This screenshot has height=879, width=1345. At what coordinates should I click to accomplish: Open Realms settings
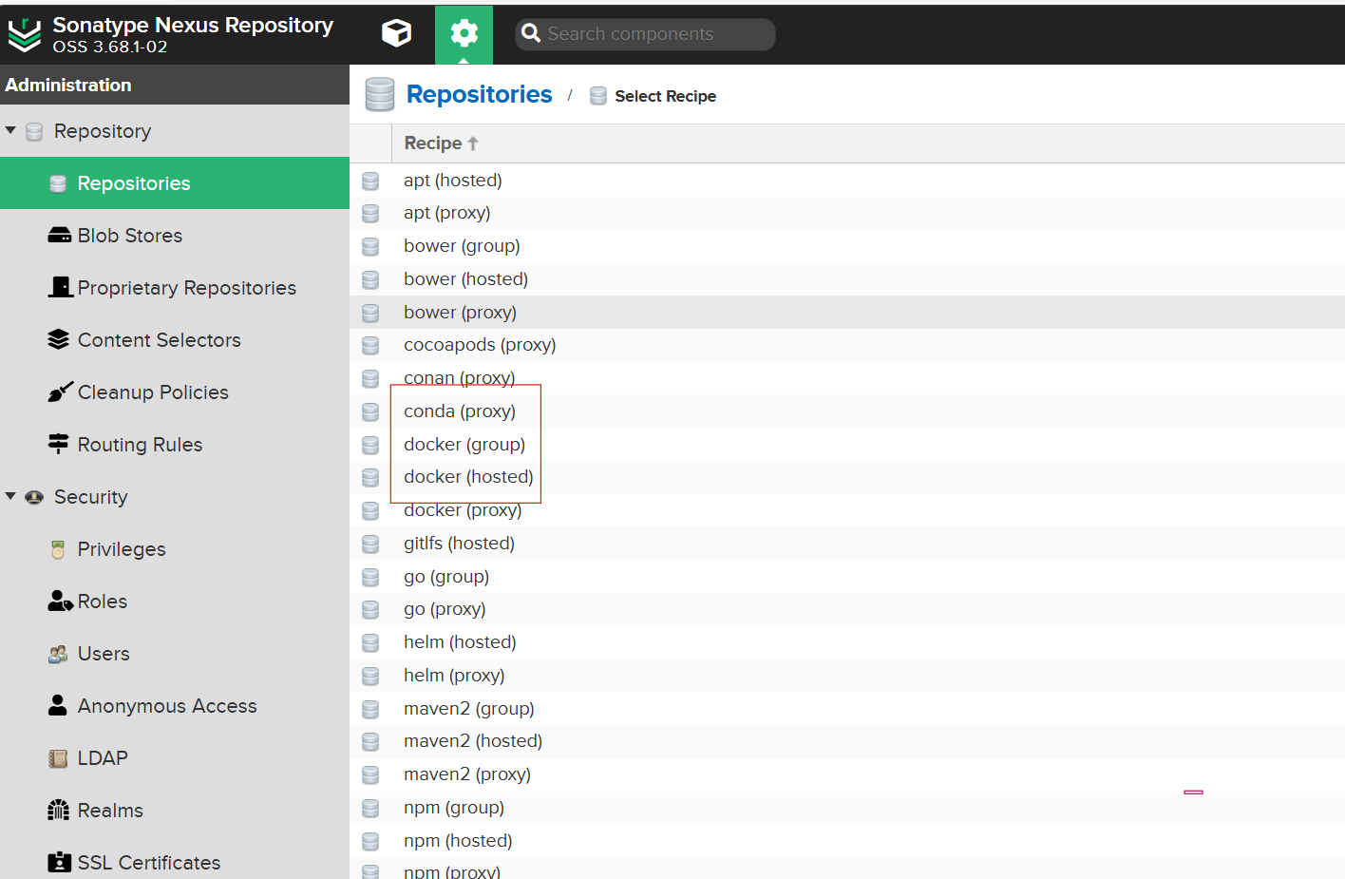point(175,811)
